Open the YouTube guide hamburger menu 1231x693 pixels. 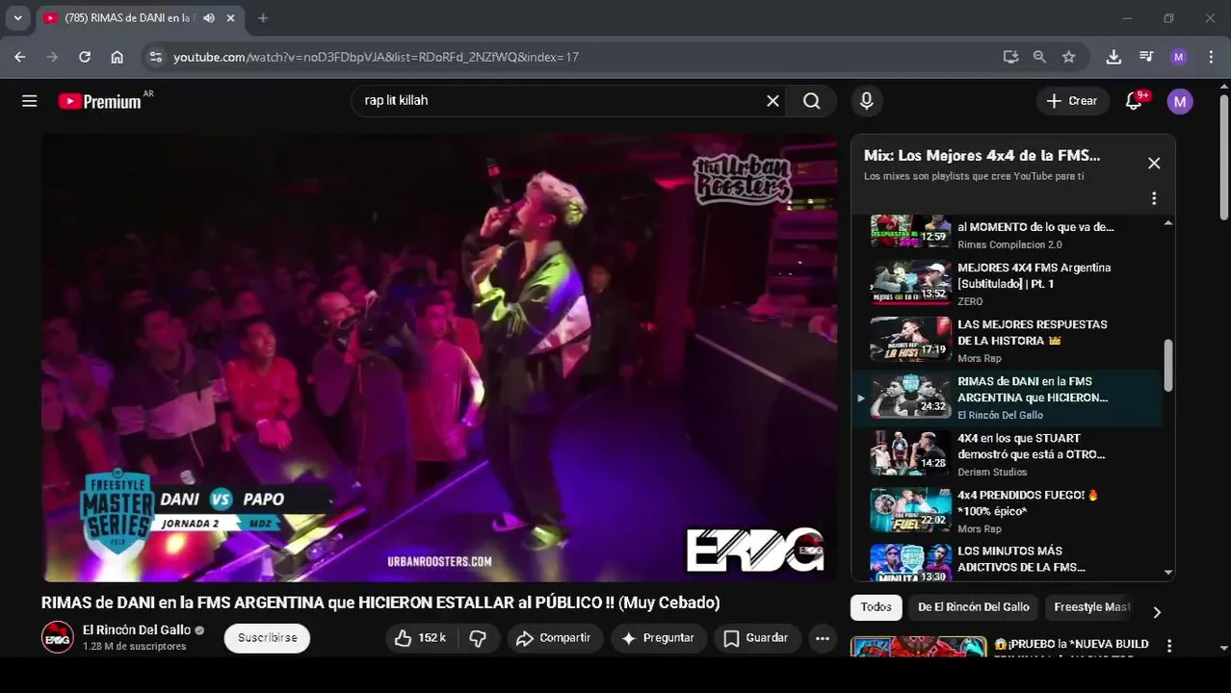coord(30,100)
